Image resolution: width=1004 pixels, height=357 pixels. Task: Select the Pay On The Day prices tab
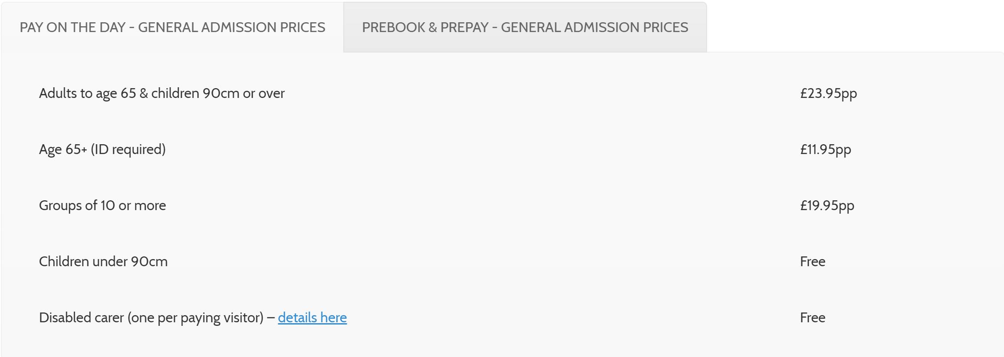pos(173,27)
